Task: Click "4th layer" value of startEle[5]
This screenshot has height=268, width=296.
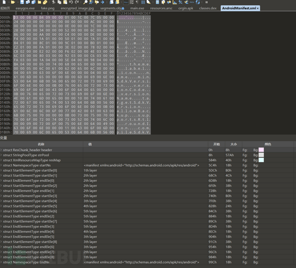Action: pos(90,206)
